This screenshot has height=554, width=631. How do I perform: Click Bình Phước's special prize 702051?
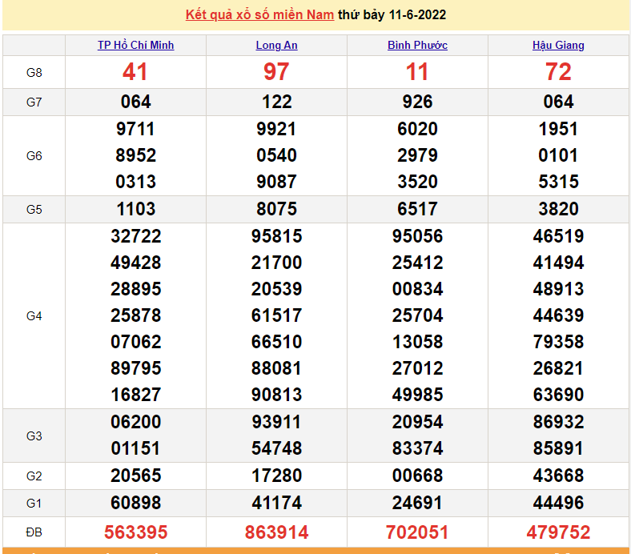[x=417, y=532]
